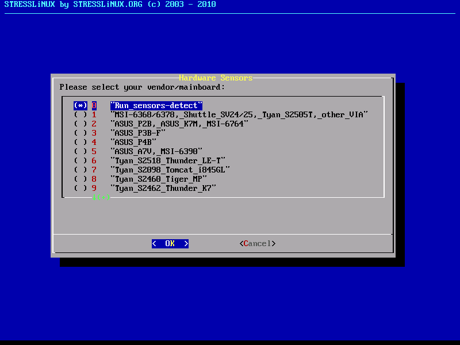Click the red number 4 tag
The image size is (460, 345).
(x=94, y=142)
